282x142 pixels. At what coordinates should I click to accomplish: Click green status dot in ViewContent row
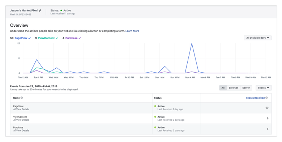pyautogui.click(x=155, y=117)
